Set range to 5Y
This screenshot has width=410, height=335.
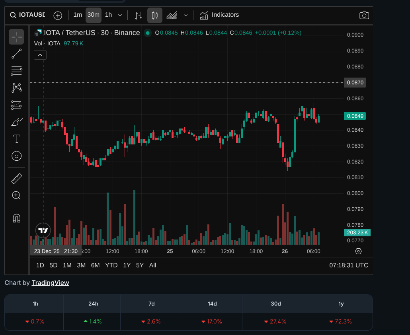140,265
